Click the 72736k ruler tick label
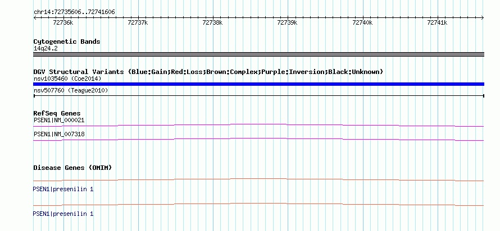The width and height of the screenshot is (500, 231). click(63, 22)
